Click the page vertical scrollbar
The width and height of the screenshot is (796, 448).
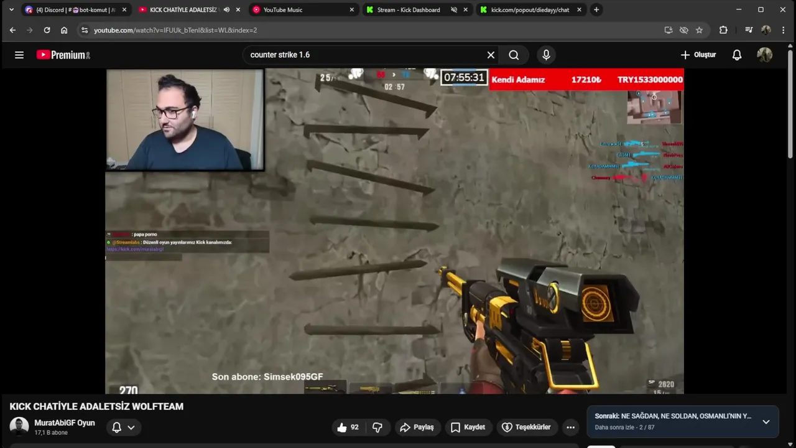point(792,103)
